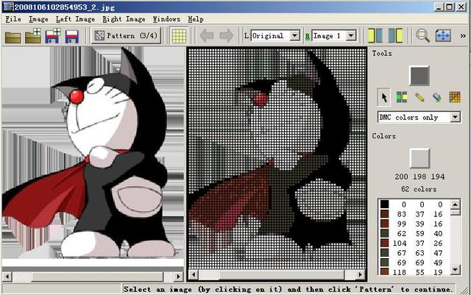Show right panel layout icon

pos(395,36)
